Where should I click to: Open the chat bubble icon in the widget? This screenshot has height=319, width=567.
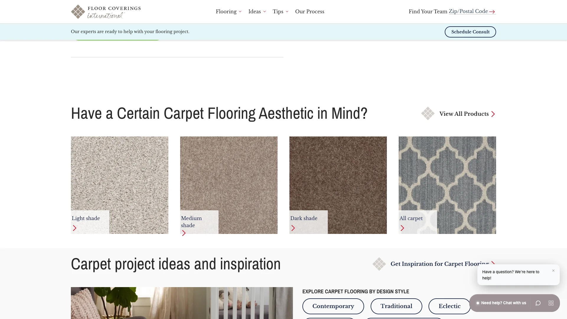538,303
